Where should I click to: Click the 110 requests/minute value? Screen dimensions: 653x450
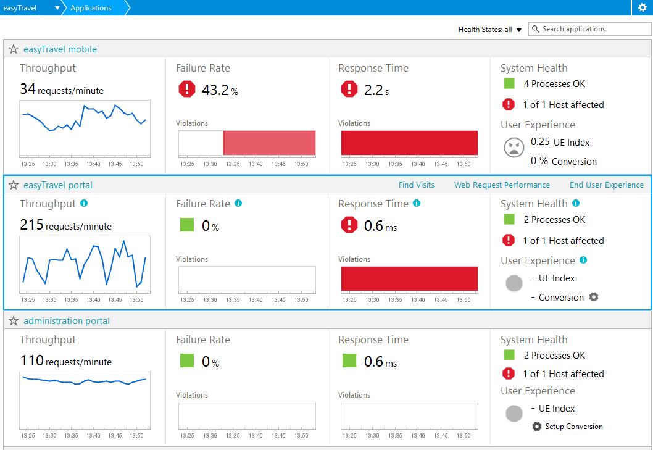pyautogui.click(x=66, y=361)
